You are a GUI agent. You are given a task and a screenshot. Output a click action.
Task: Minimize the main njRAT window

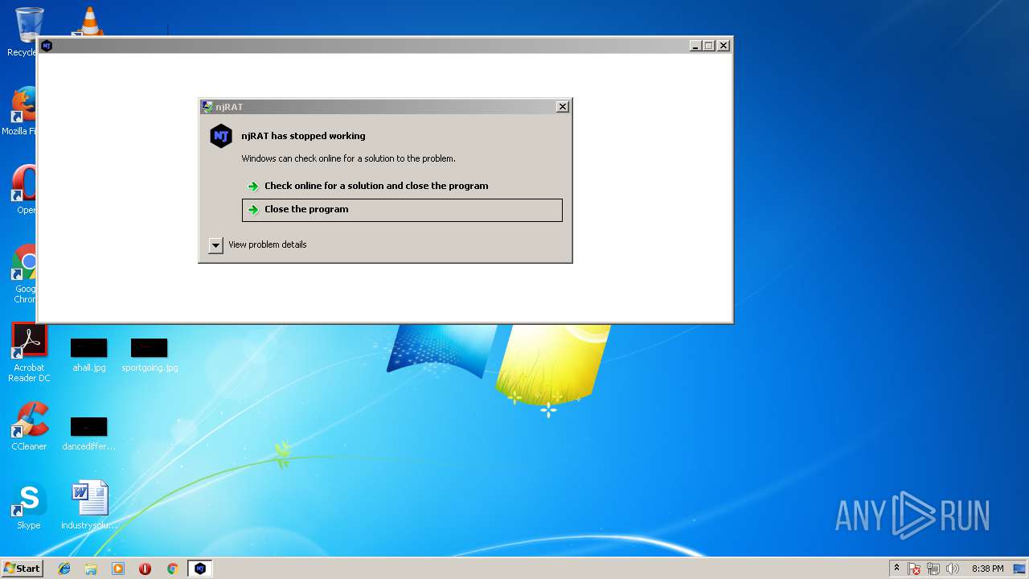(695, 46)
